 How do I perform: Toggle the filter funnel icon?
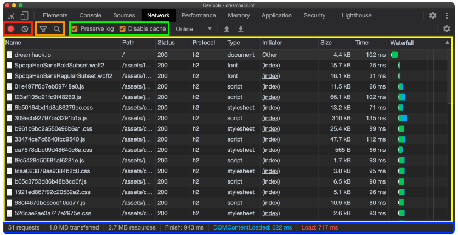pos(43,29)
